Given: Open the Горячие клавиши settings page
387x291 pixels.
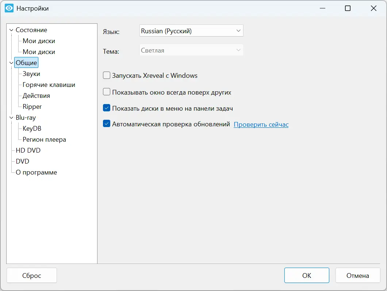Looking at the screenshot, I should 49,85.
